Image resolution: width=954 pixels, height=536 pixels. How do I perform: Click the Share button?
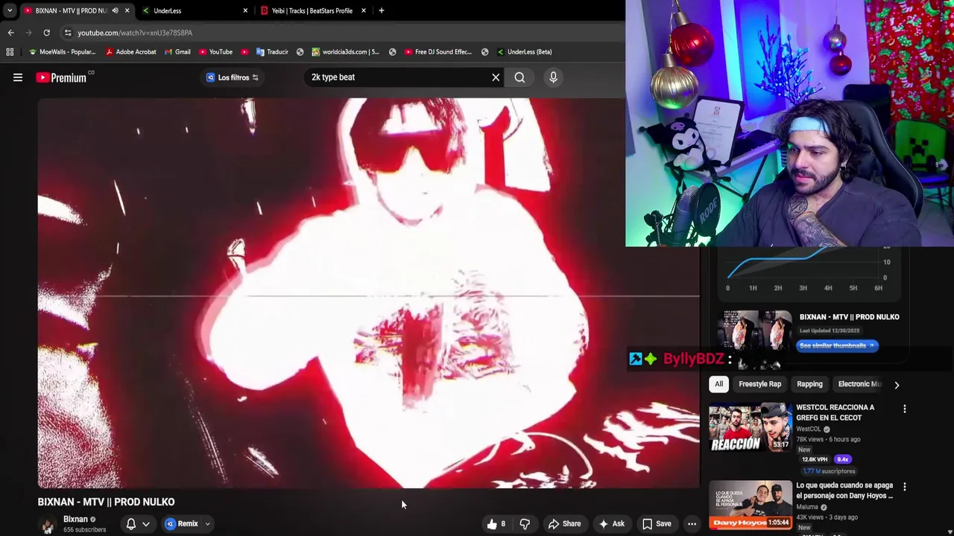pyautogui.click(x=564, y=524)
